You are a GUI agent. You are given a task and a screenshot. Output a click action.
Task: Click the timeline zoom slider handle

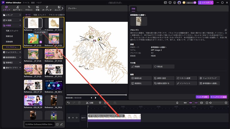coord(210,103)
